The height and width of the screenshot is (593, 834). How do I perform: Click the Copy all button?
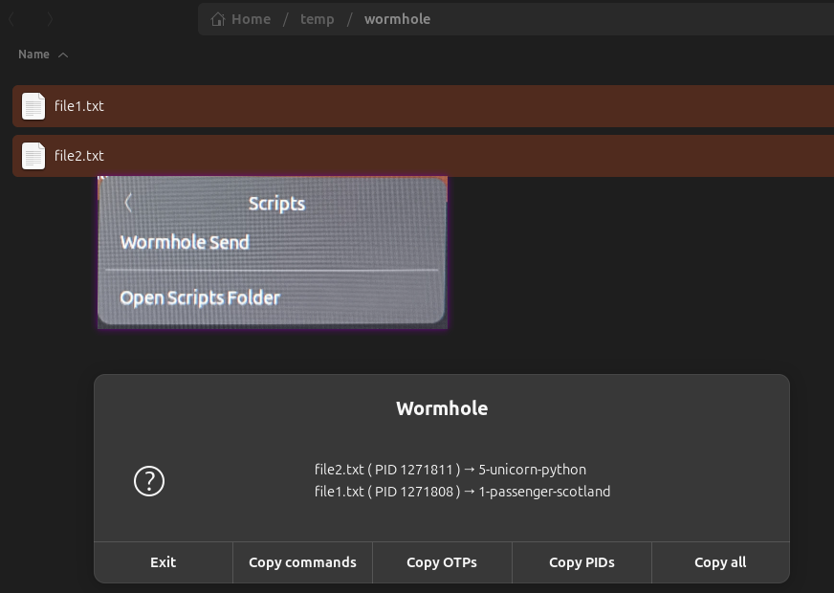click(x=720, y=562)
